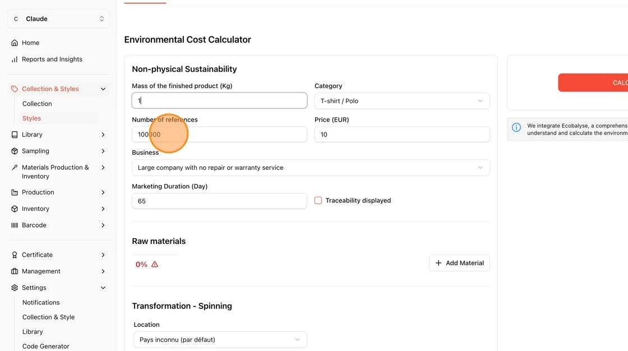Collapse the Settings section chevron
Viewport: 628px width, 351px height.
[x=103, y=288]
